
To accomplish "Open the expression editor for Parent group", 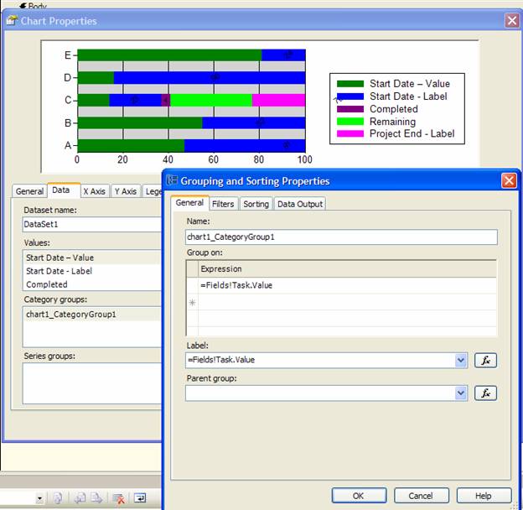I will click(x=485, y=393).
